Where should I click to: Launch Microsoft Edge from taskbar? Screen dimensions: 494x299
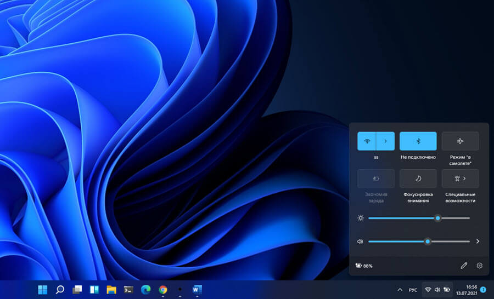[x=145, y=290]
